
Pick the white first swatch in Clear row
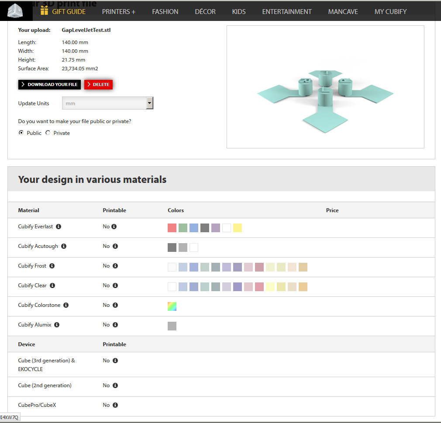(x=172, y=287)
